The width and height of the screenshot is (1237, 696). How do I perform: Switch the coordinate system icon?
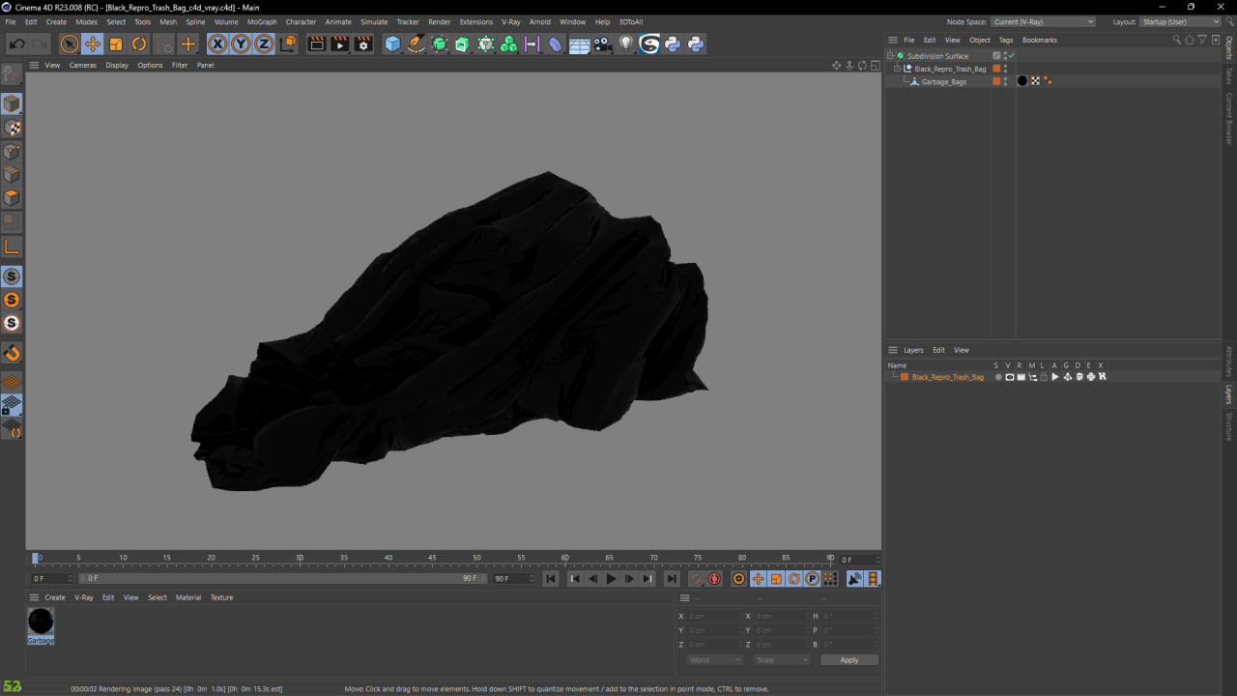coord(288,43)
